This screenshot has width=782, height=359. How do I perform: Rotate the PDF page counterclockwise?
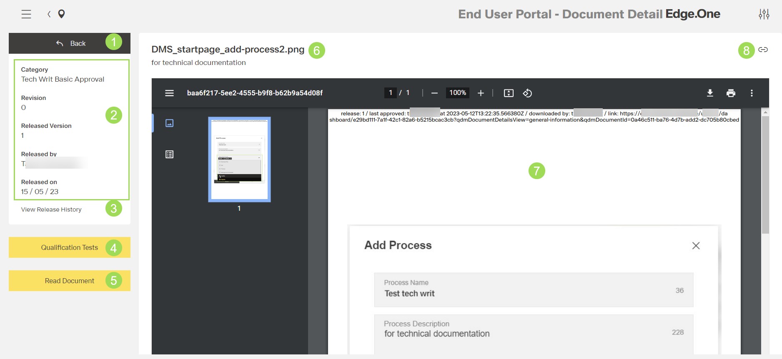[x=527, y=93]
